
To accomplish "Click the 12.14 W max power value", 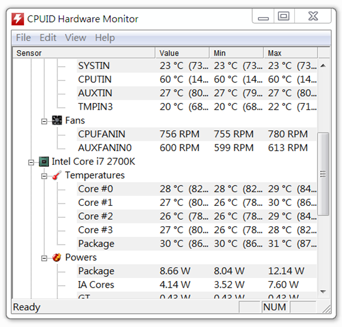I will (x=286, y=271).
